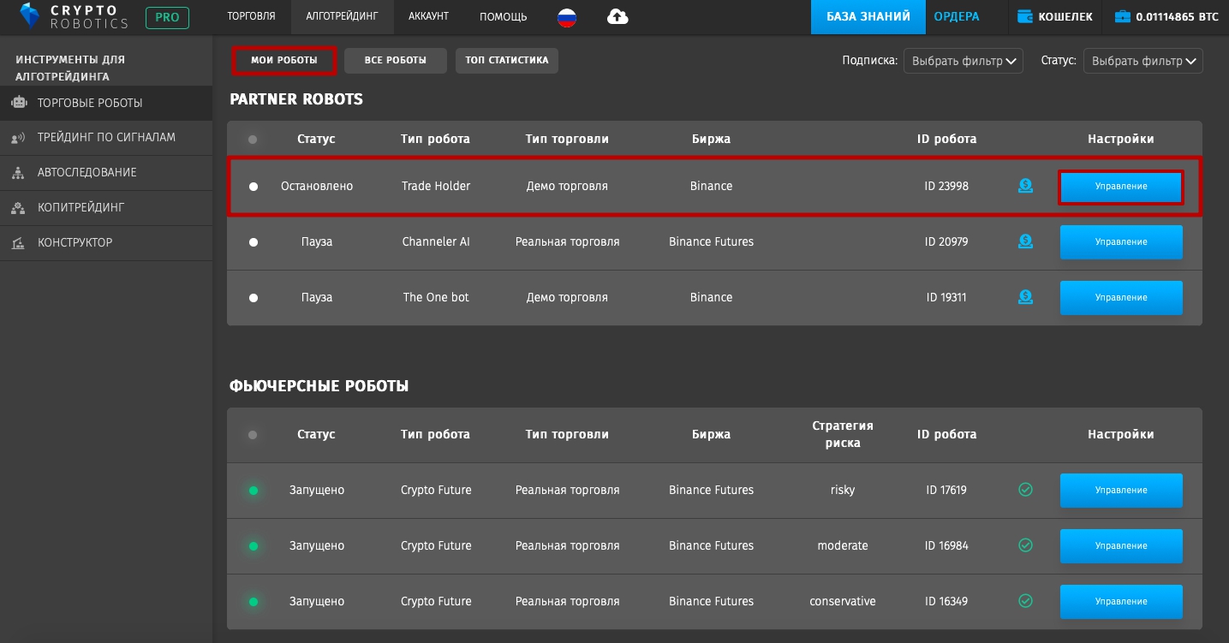Open the Помощь menu
1229x643 pixels.
[504, 16]
